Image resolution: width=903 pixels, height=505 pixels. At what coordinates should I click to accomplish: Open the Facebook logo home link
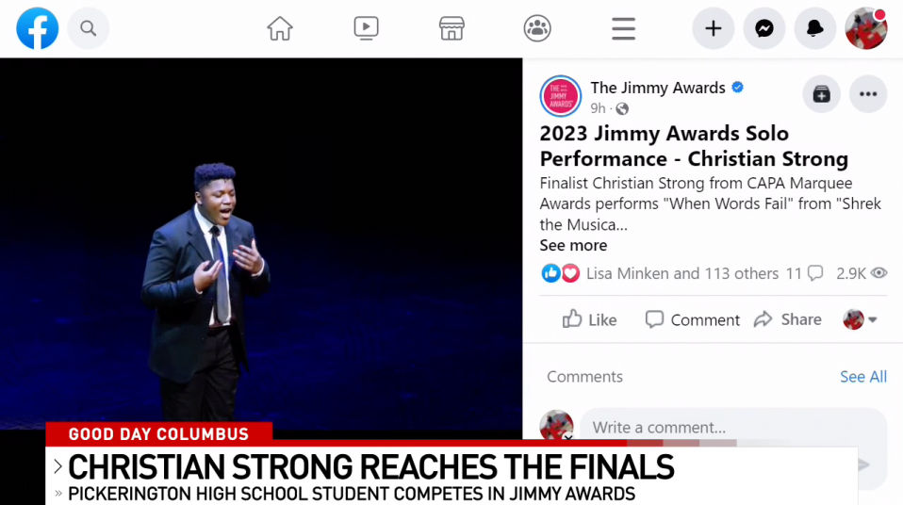[x=38, y=28]
